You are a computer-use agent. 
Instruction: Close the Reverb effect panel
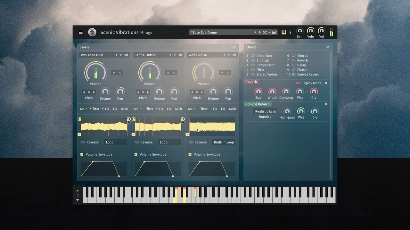point(326,83)
